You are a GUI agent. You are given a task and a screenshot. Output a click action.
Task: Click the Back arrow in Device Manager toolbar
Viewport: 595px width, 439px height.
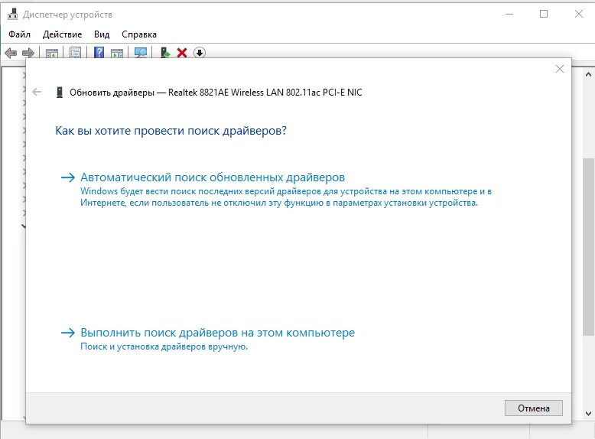click(x=11, y=53)
